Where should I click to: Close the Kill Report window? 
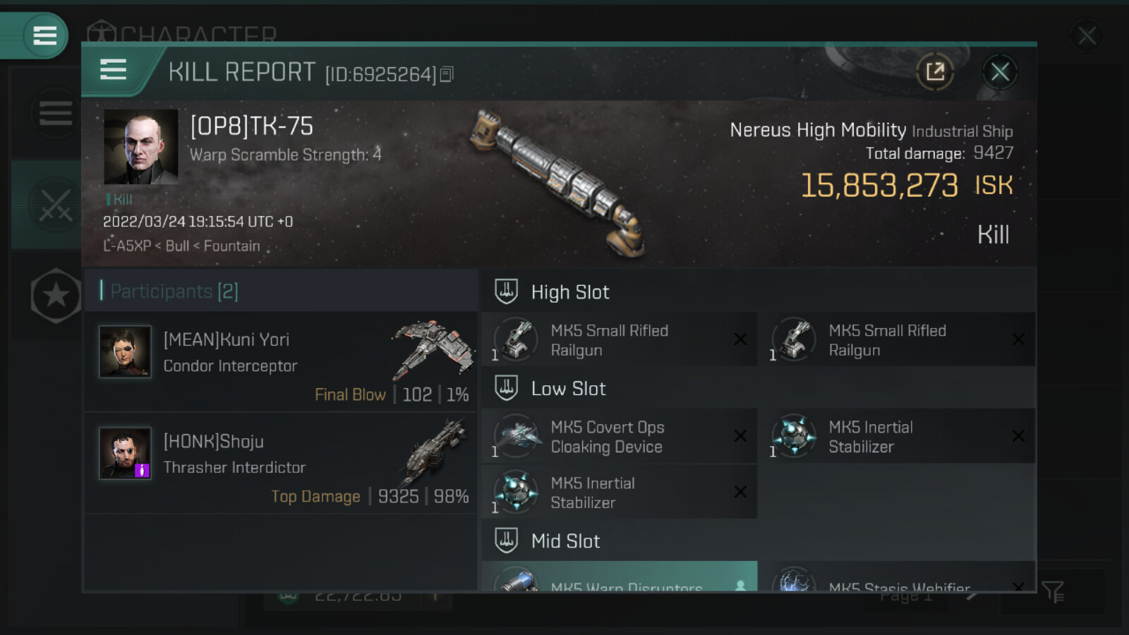click(x=999, y=71)
